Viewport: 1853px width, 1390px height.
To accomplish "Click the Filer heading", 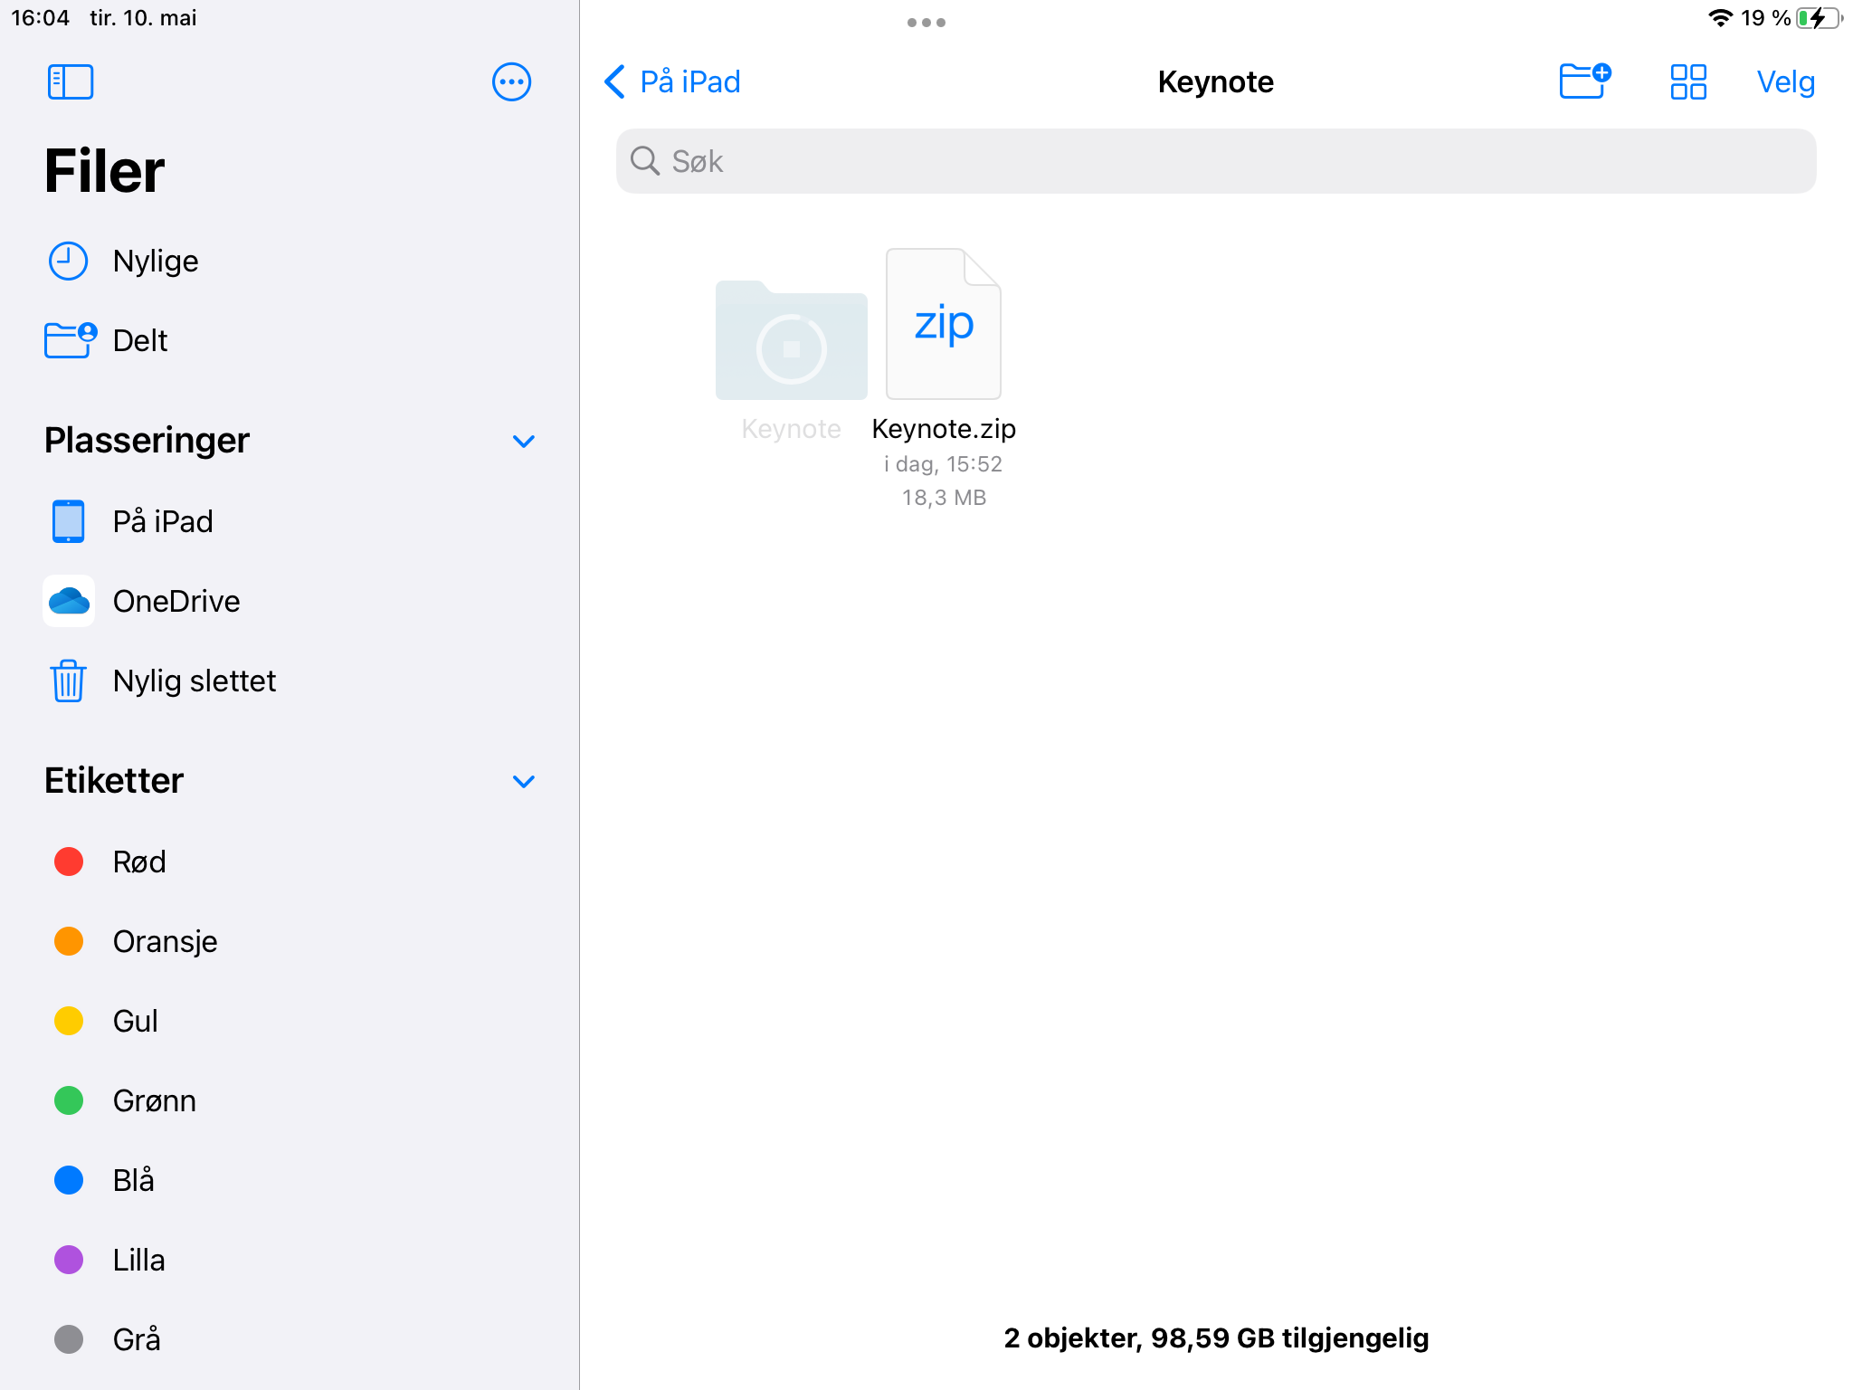I will pyautogui.click(x=105, y=171).
